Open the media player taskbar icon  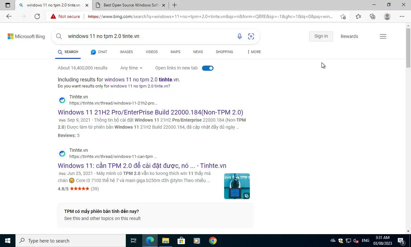coord(197,241)
